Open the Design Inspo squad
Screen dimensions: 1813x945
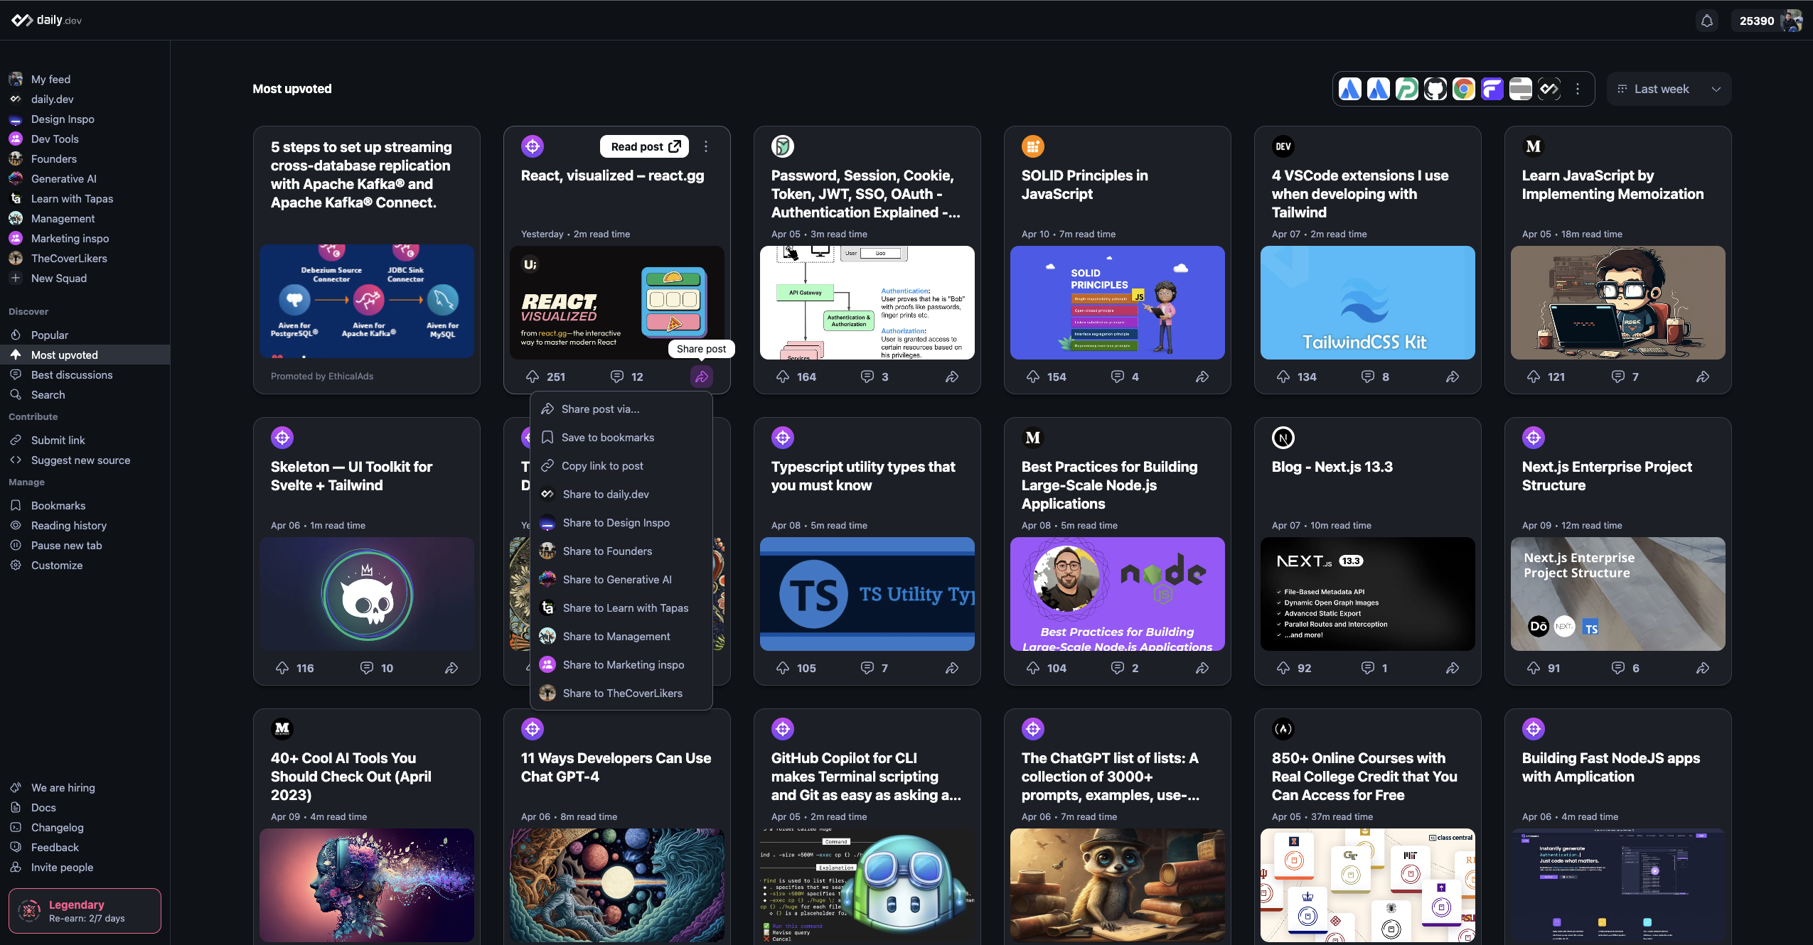(x=85, y=119)
